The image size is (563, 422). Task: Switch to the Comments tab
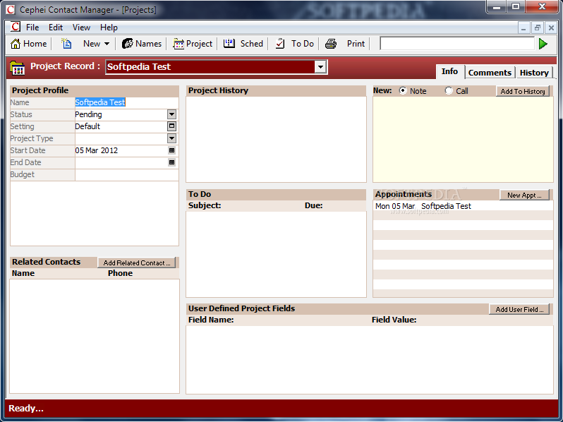coord(490,73)
